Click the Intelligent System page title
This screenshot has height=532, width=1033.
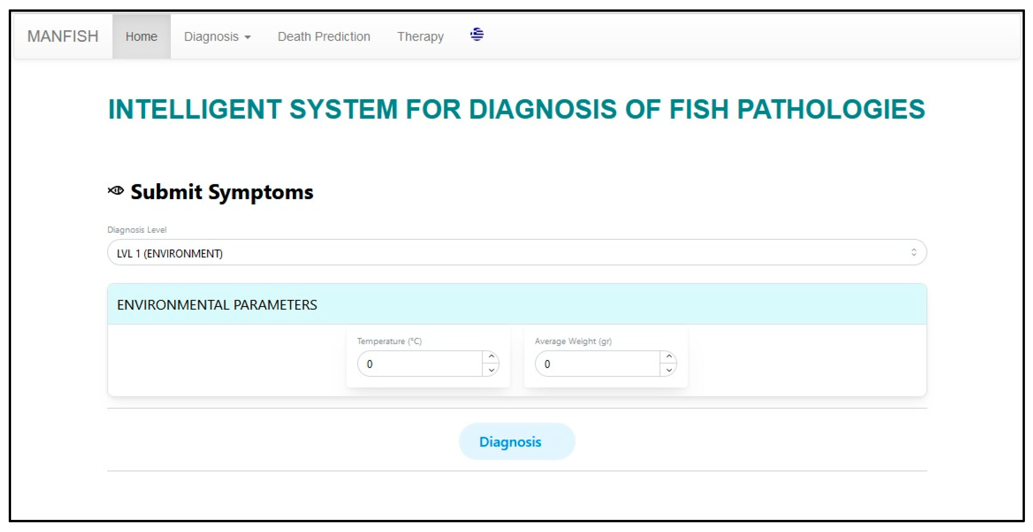(516, 109)
